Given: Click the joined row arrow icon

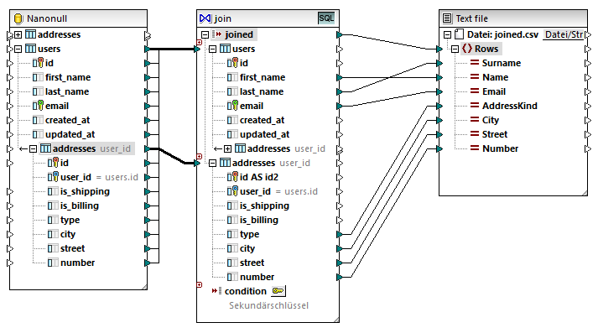Looking at the screenshot, I should point(217,34).
